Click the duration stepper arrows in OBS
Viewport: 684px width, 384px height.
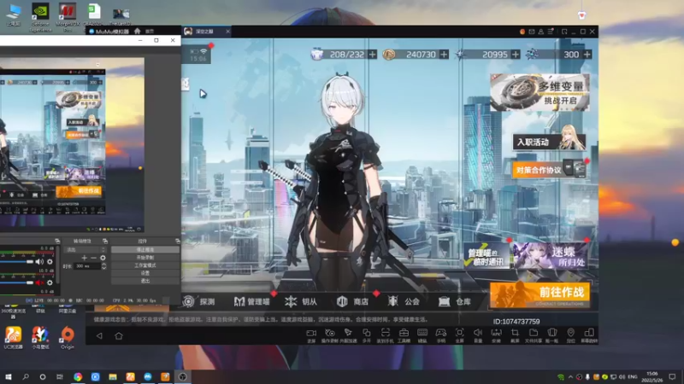click(x=103, y=265)
